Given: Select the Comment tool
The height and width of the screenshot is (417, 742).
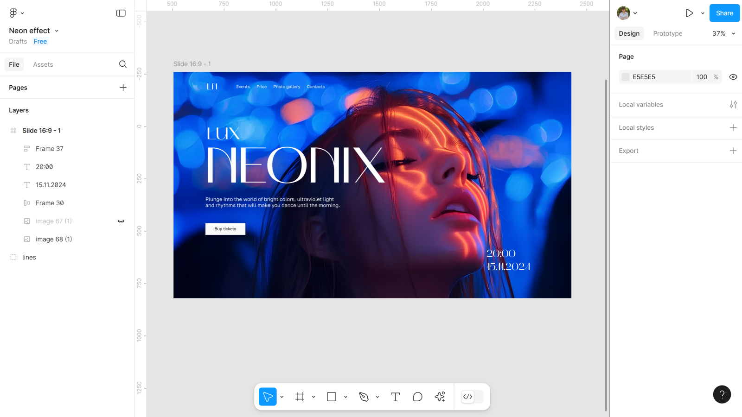Looking at the screenshot, I should 417,397.
